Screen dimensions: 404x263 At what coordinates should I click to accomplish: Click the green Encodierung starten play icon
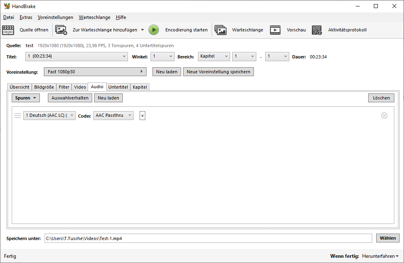pos(154,30)
